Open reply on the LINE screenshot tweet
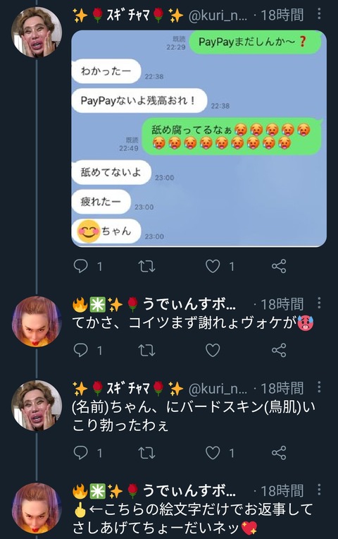The width and height of the screenshot is (338, 539). pyautogui.click(x=81, y=266)
